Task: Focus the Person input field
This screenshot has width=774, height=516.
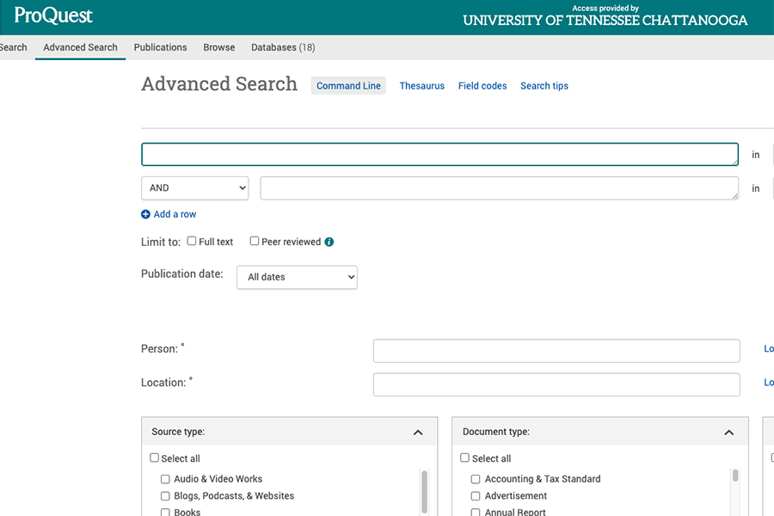Action: pyautogui.click(x=556, y=351)
